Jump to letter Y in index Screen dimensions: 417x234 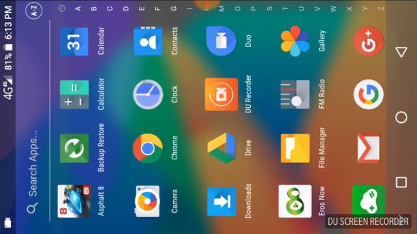pos(365,8)
